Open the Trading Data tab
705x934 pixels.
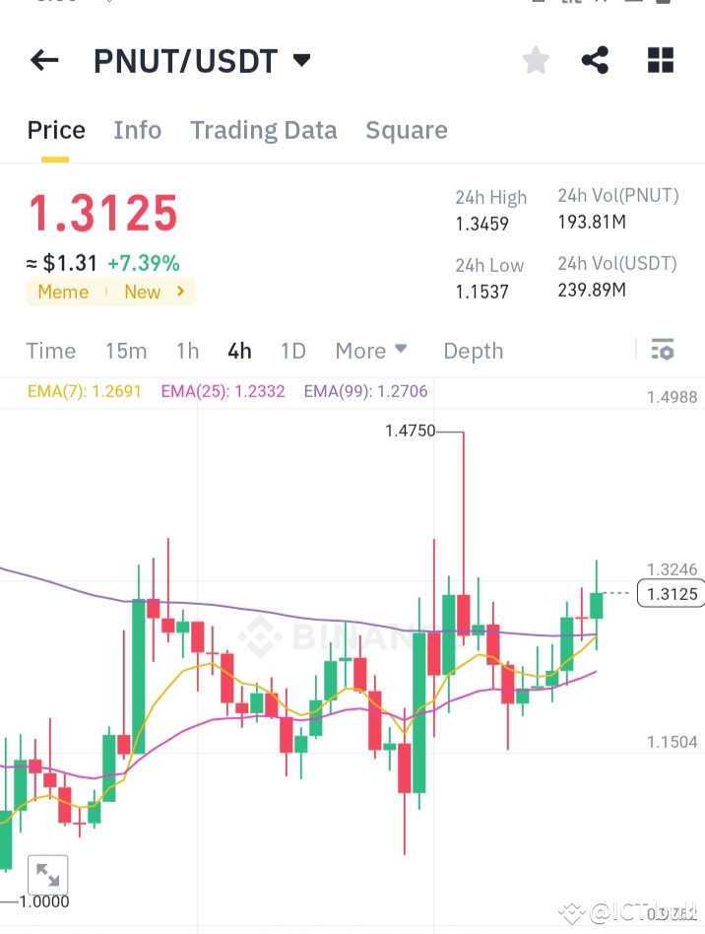pos(263,130)
